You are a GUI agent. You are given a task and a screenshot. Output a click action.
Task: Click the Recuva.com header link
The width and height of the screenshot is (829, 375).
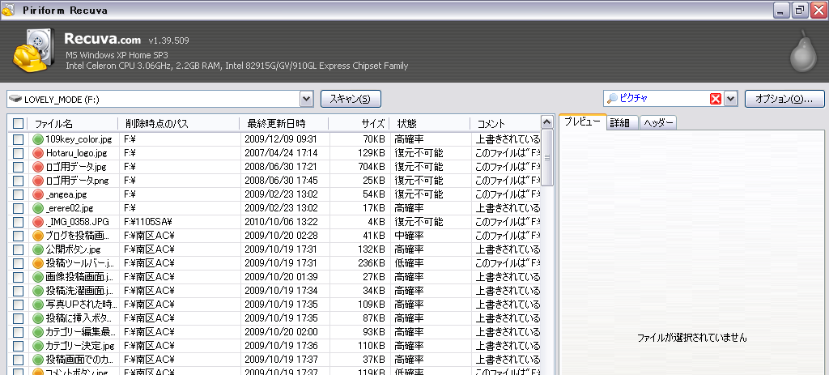point(103,39)
